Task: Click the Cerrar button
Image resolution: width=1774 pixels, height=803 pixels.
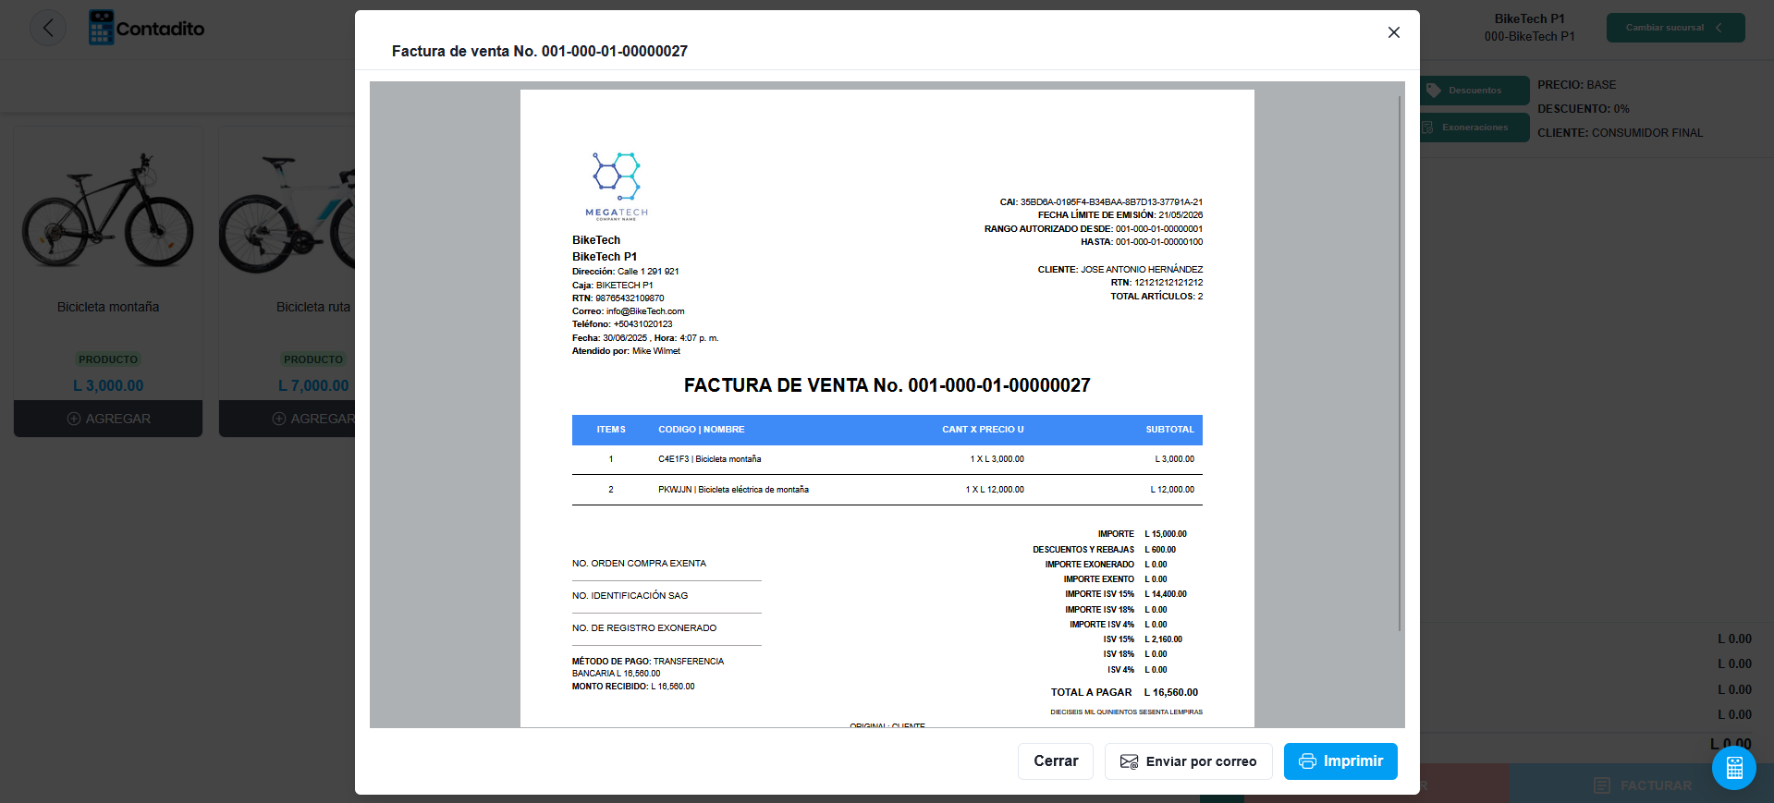Action: (x=1056, y=761)
